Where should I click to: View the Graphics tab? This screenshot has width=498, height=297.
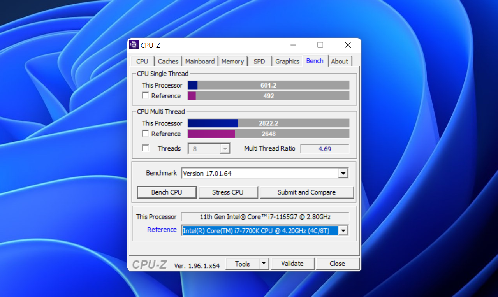point(287,61)
